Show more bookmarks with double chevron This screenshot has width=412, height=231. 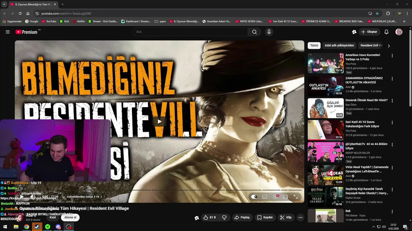[x=404, y=21]
